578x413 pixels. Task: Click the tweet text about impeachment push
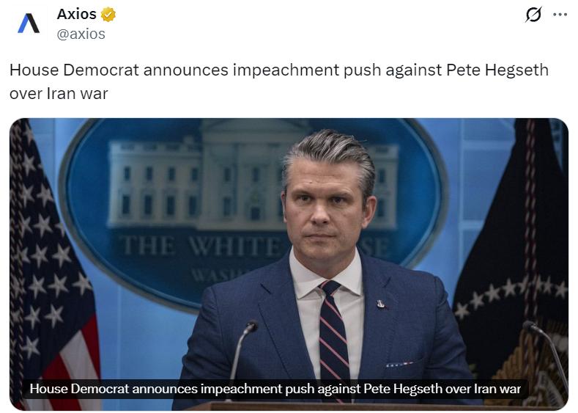279,81
